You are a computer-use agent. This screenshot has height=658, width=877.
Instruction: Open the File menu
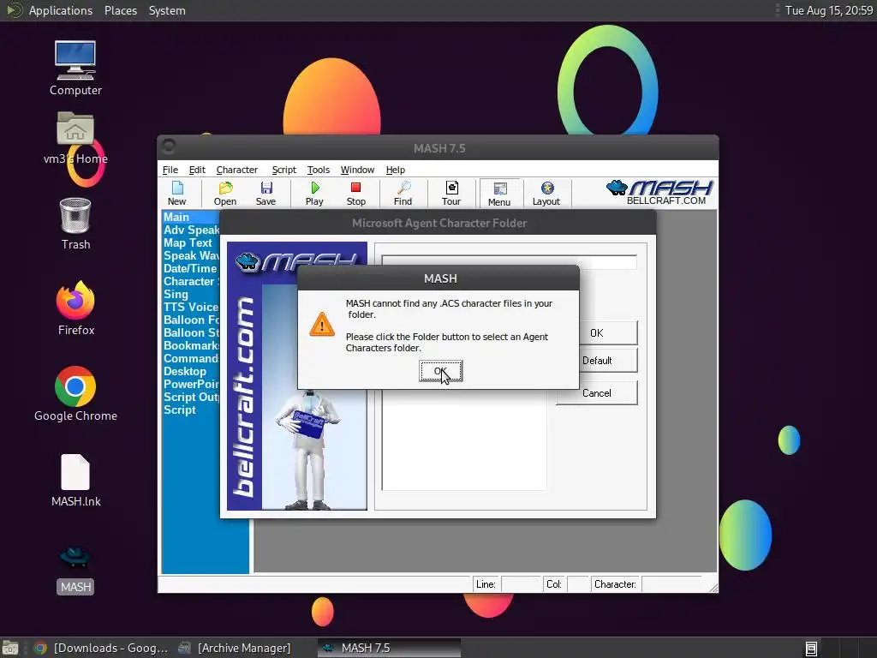[x=170, y=170]
